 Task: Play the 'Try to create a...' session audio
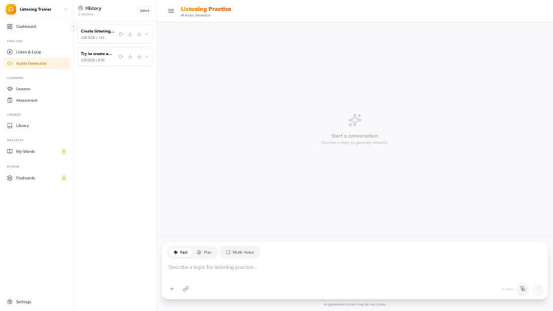point(121,56)
